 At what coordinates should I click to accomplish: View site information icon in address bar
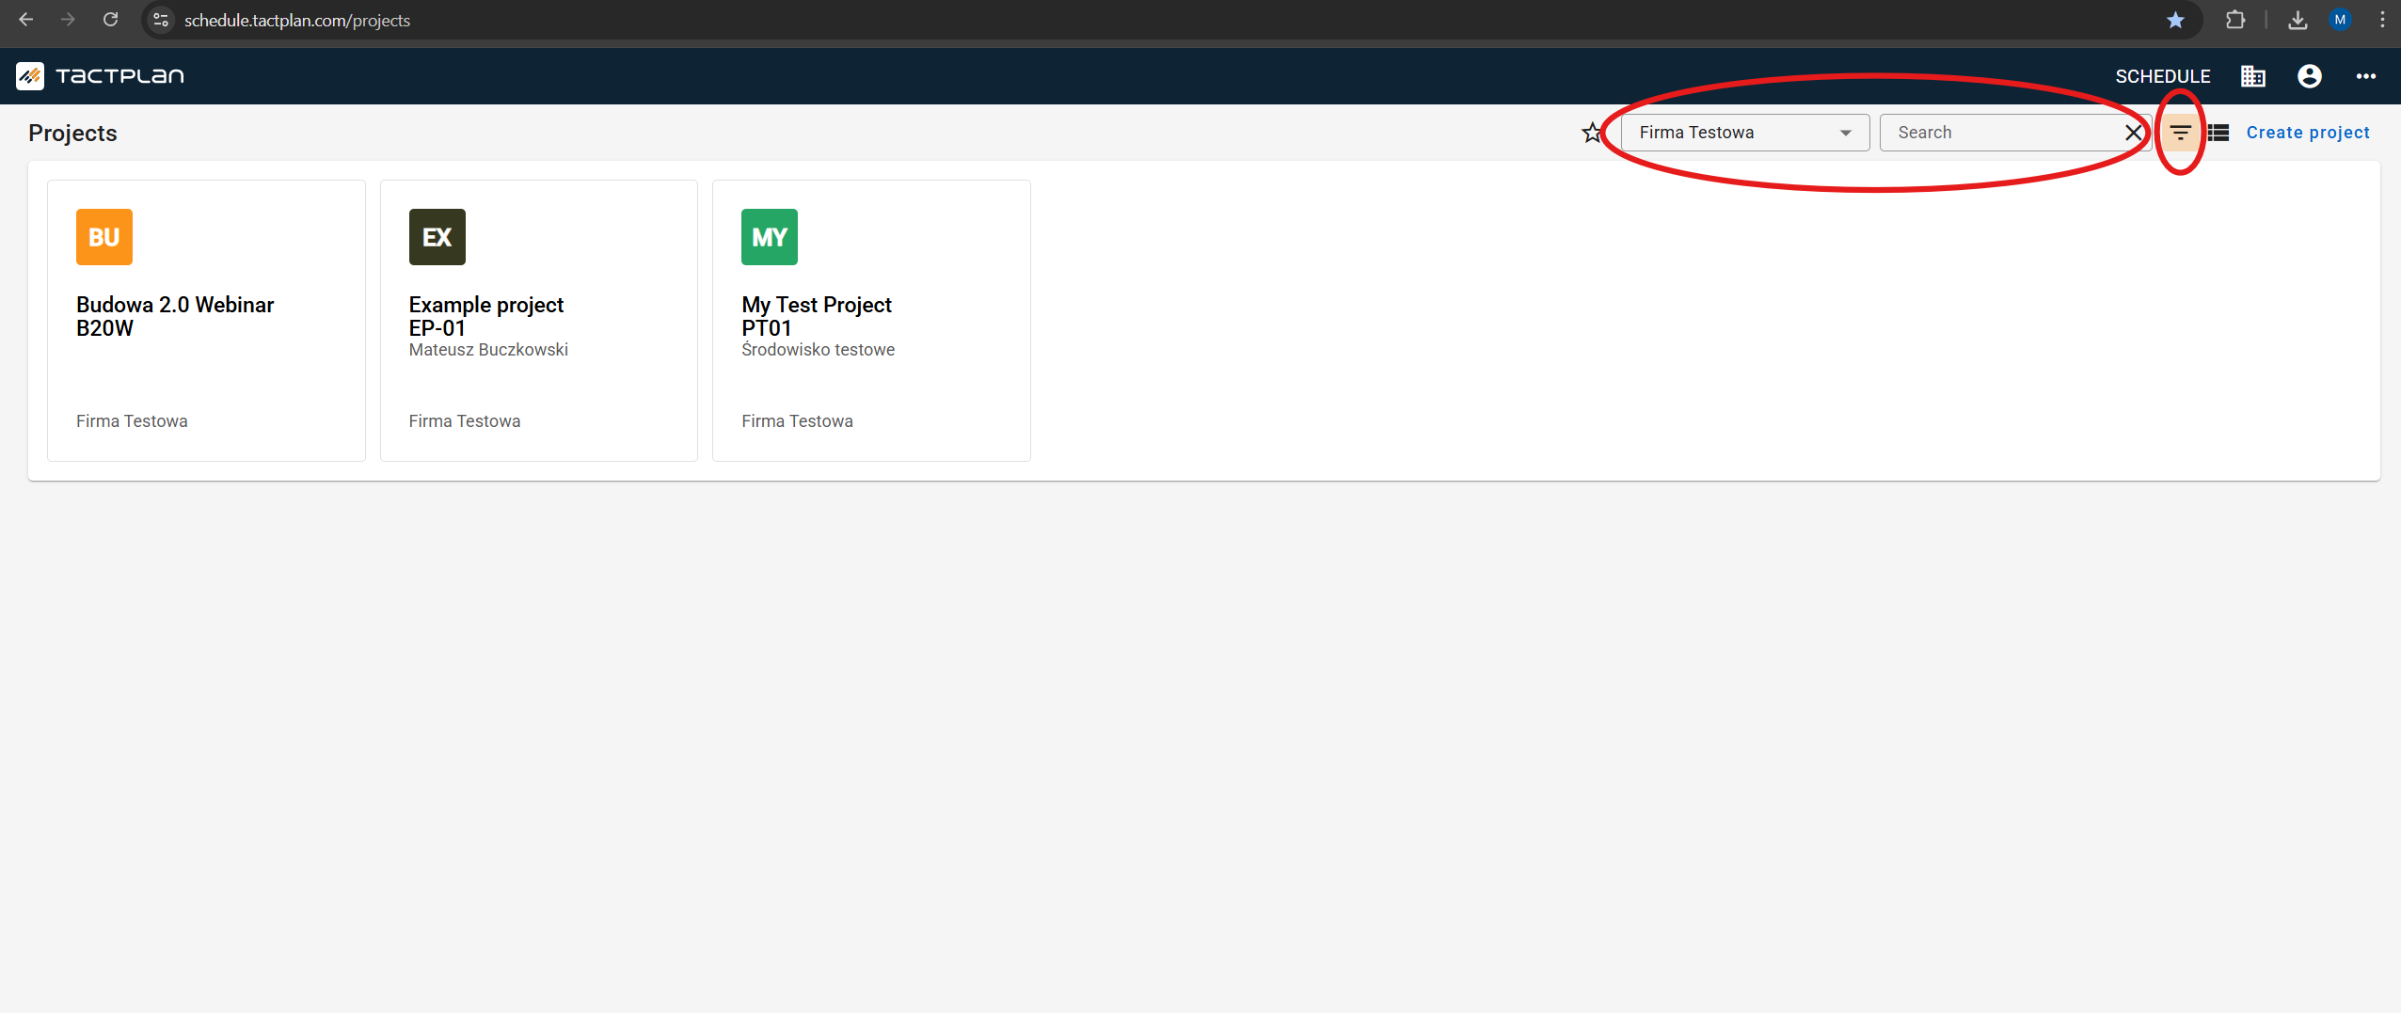coord(161,20)
